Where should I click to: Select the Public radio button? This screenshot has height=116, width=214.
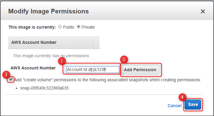(60, 26)
